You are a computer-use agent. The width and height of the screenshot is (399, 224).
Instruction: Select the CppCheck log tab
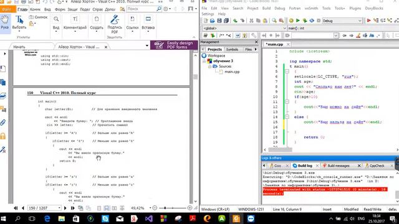click(x=377, y=166)
